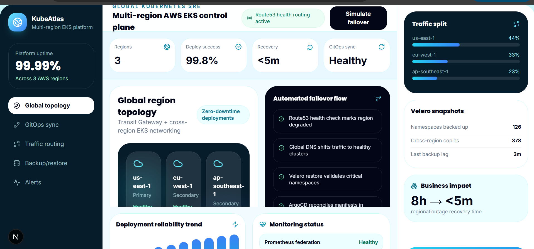This screenshot has width=534, height=249.
Task: Click Velero restore validates critical namespaces step
Action: [x=328, y=179]
